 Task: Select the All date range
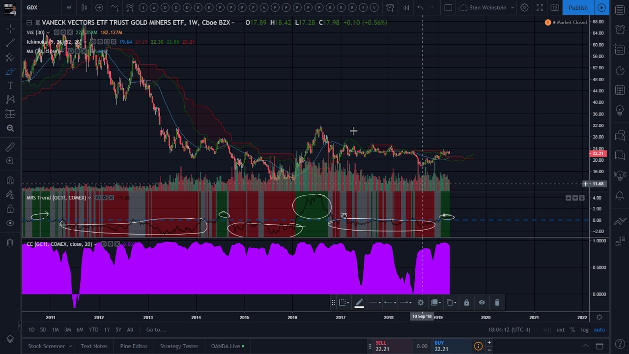[130, 330]
